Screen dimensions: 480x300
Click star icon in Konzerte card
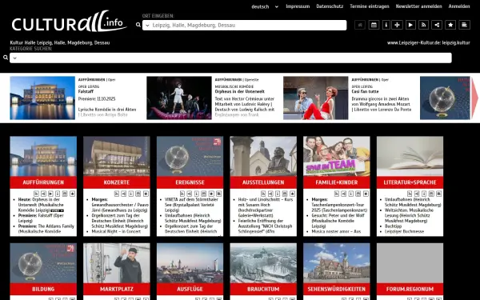(x=146, y=194)
